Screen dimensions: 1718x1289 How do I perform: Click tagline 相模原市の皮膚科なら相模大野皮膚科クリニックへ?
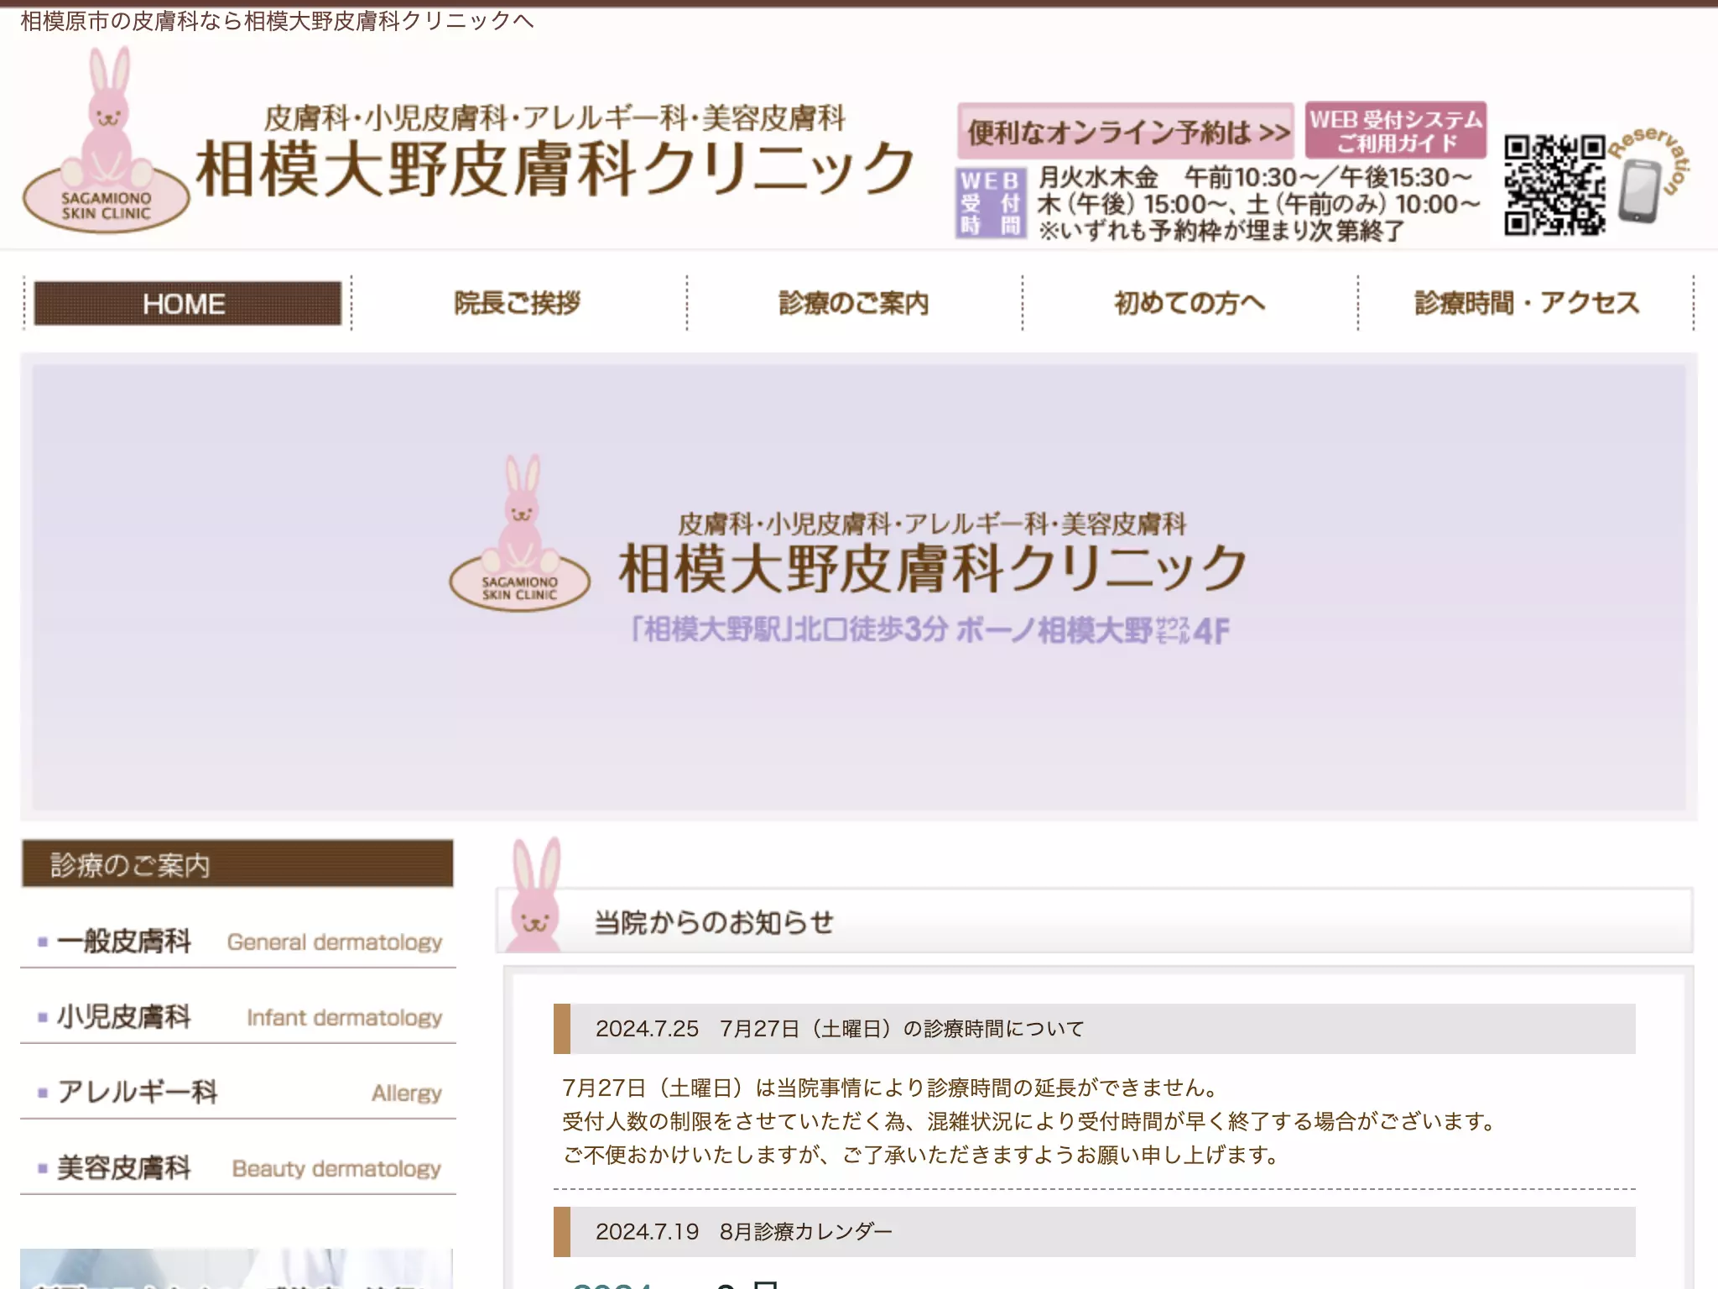pos(277,20)
